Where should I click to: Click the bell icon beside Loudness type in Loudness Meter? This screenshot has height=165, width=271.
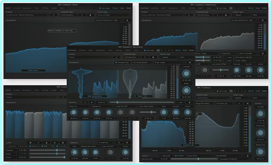click(90, 15)
